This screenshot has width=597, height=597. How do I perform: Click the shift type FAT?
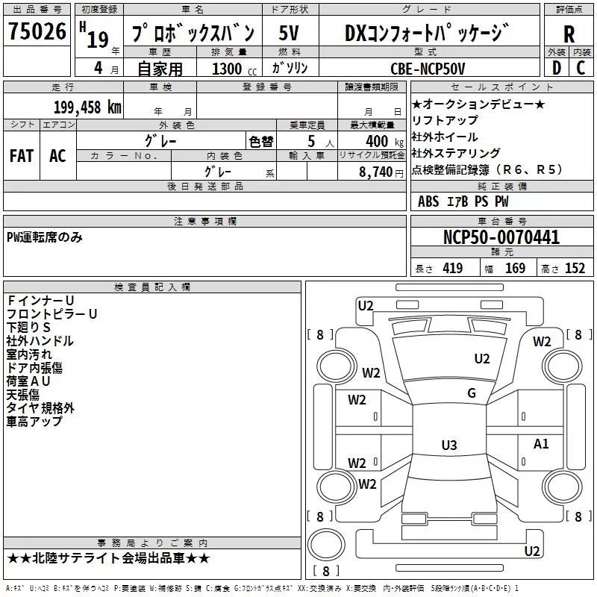pyautogui.click(x=22, y=156)
